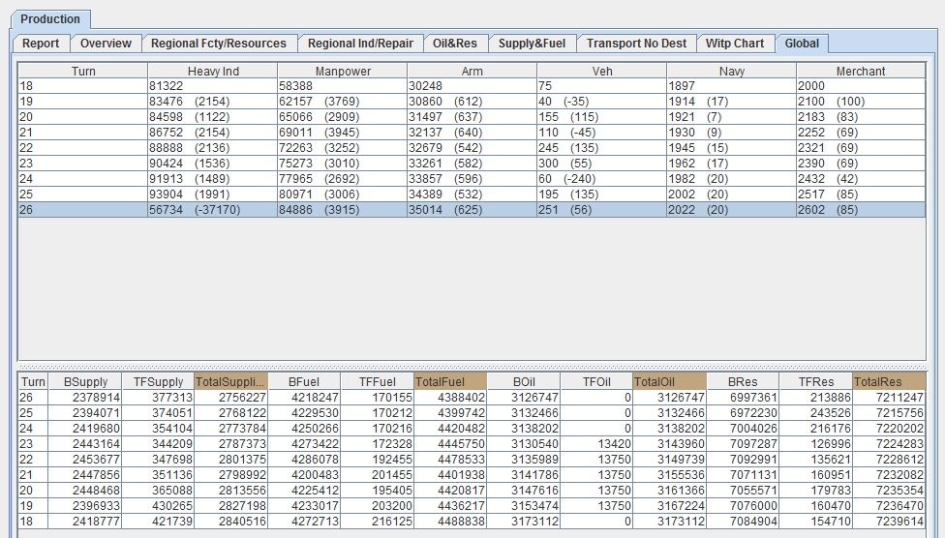
Task: Open the Report tab
Action: (x=41, y=44)
